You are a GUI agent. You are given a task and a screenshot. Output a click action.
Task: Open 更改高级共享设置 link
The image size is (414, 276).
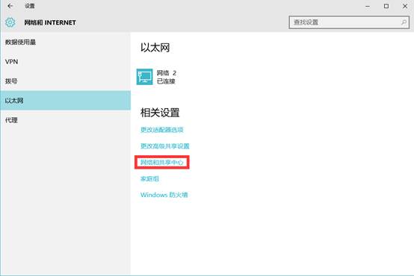point(164,146)
